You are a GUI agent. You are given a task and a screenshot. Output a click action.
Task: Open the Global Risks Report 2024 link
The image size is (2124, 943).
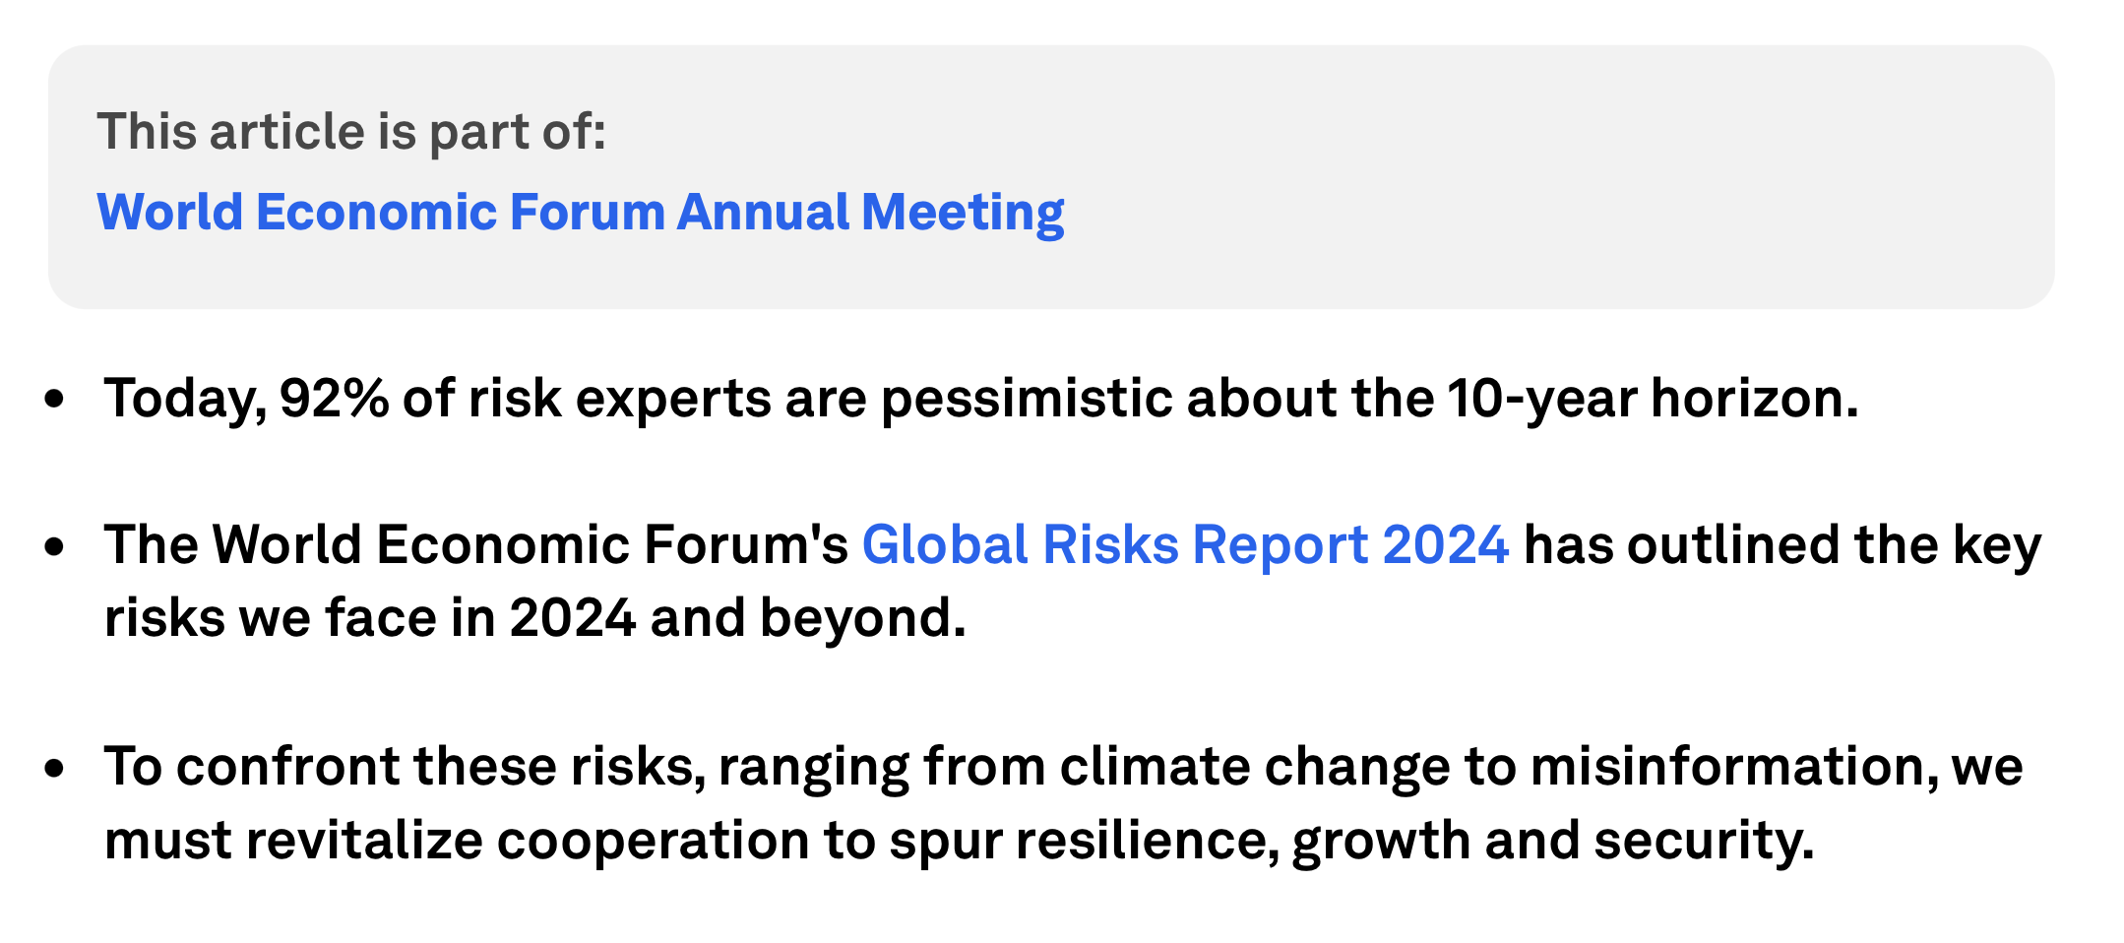[1185, 545]
